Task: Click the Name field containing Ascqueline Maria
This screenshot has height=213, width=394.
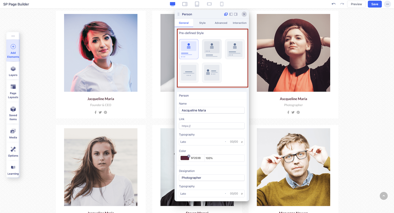Action: [x=212, y=110]
